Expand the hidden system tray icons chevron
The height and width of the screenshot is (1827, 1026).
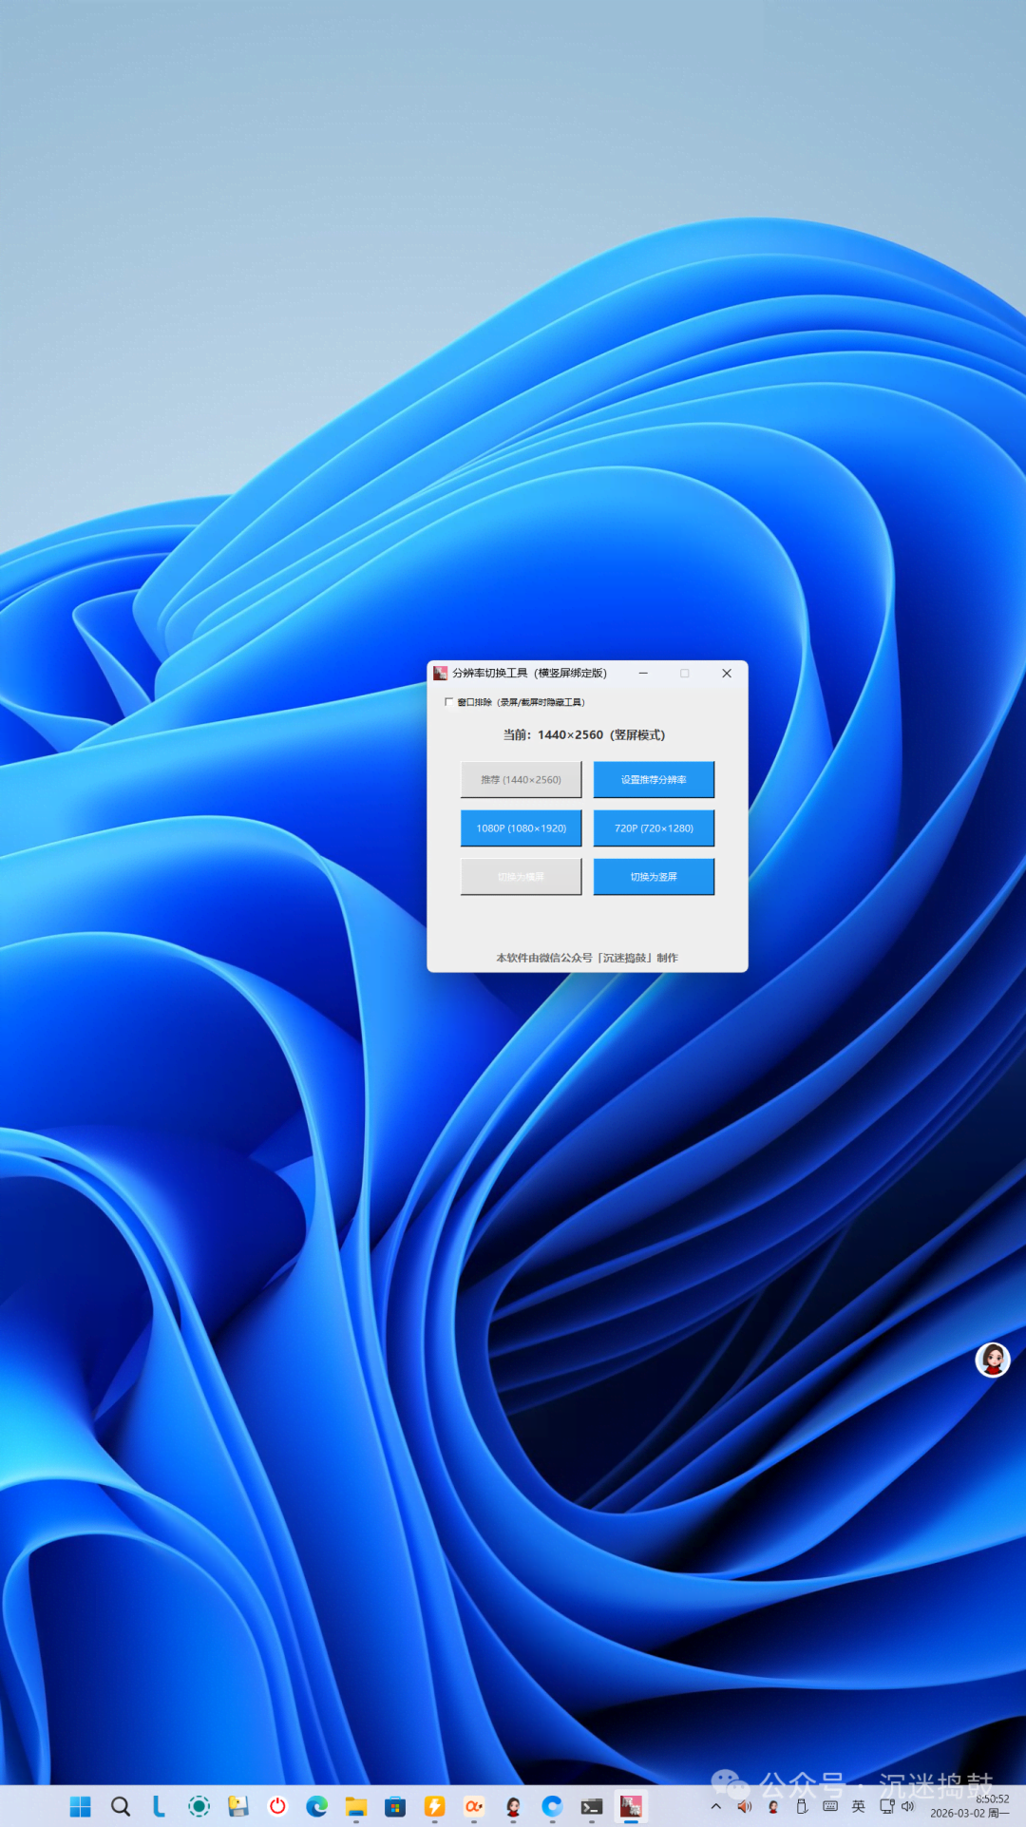[x=716, y=1806]
